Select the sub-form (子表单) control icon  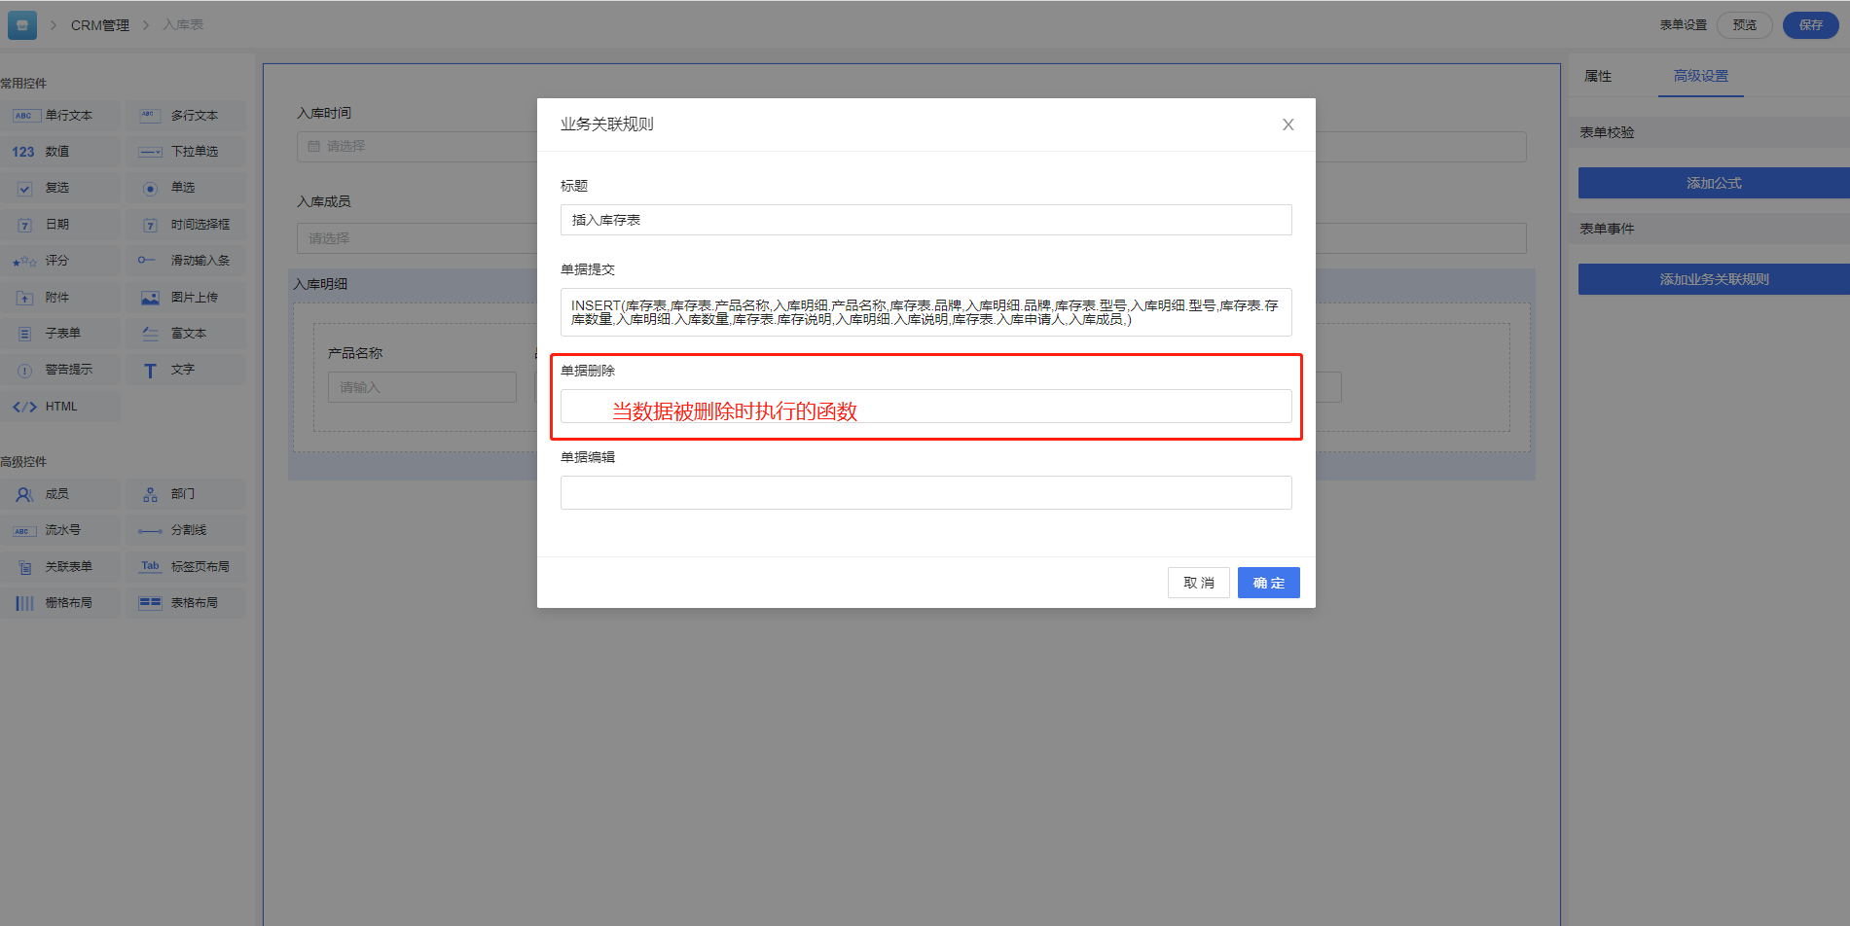point(25,334)
